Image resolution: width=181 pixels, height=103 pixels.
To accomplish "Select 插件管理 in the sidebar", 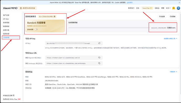I will point(6,34).
